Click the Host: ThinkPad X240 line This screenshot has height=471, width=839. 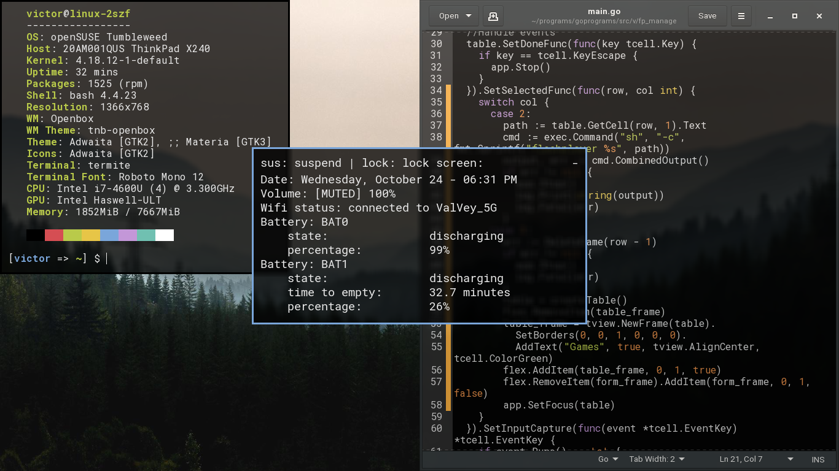pos(119,48)
